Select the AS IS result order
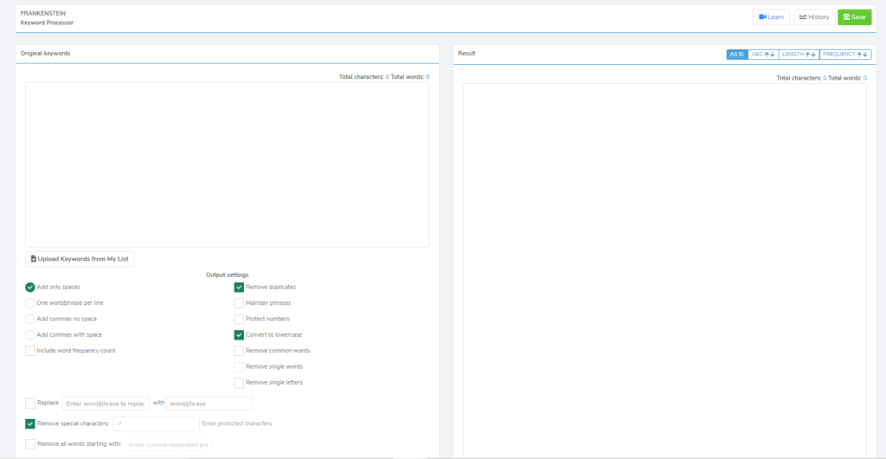Screen dimensions: 886x459 736,55
